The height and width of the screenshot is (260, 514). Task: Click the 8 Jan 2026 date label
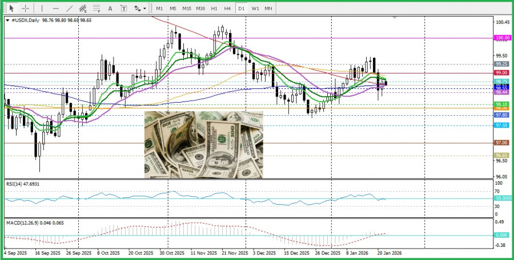[x=358, y=254]
